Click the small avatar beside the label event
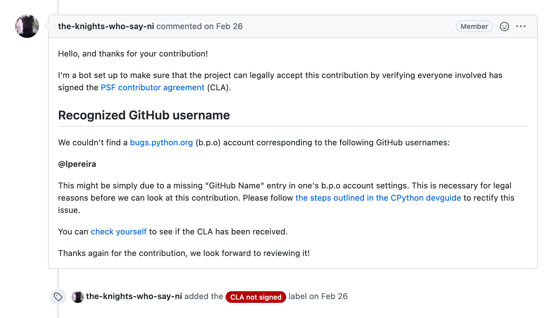 coord(78,297)
